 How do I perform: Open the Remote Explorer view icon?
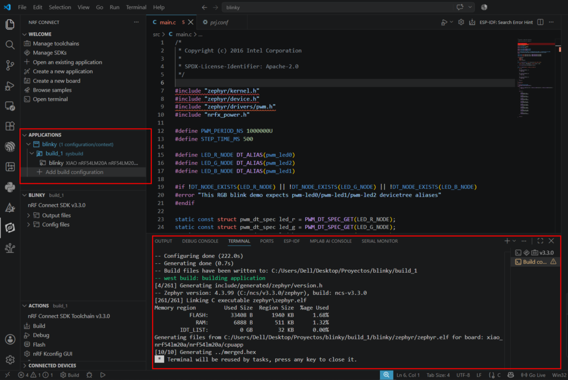[10, 106]
